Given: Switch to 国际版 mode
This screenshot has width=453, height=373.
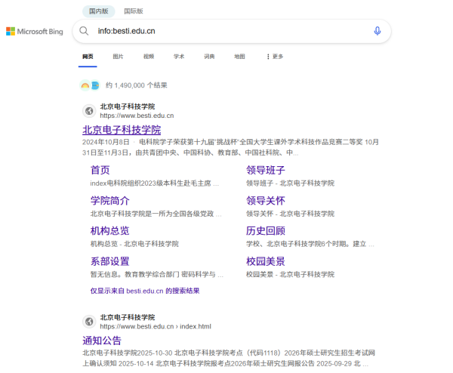Looking at the screenshot, I should tap(134, 11).
